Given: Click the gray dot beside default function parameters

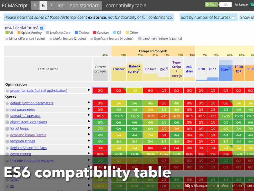Looking at the screenshot, I should 7,103.
